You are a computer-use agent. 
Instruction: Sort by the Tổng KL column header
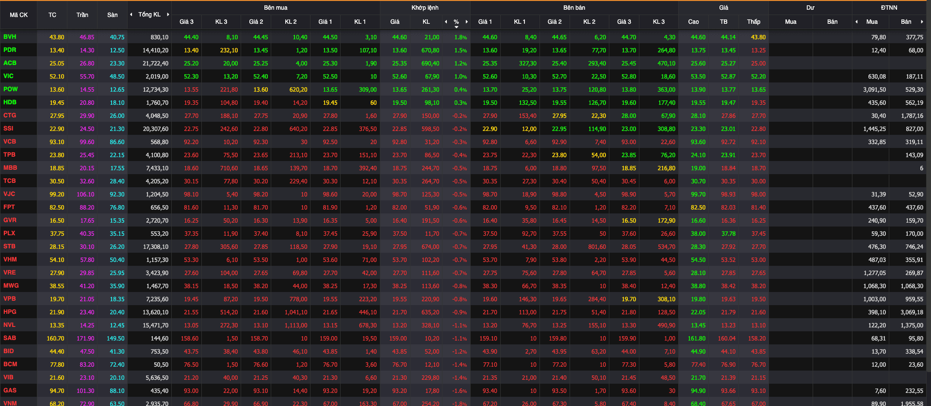click(x=149, y=15)
